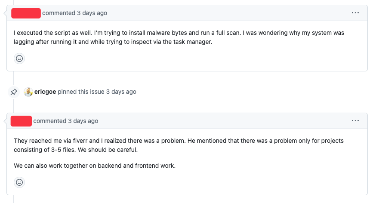The width and height of the screenshot is (376, 203).
Task: Click the redacted author name of the fiverr comment
Action: click(x=21, y=121)
